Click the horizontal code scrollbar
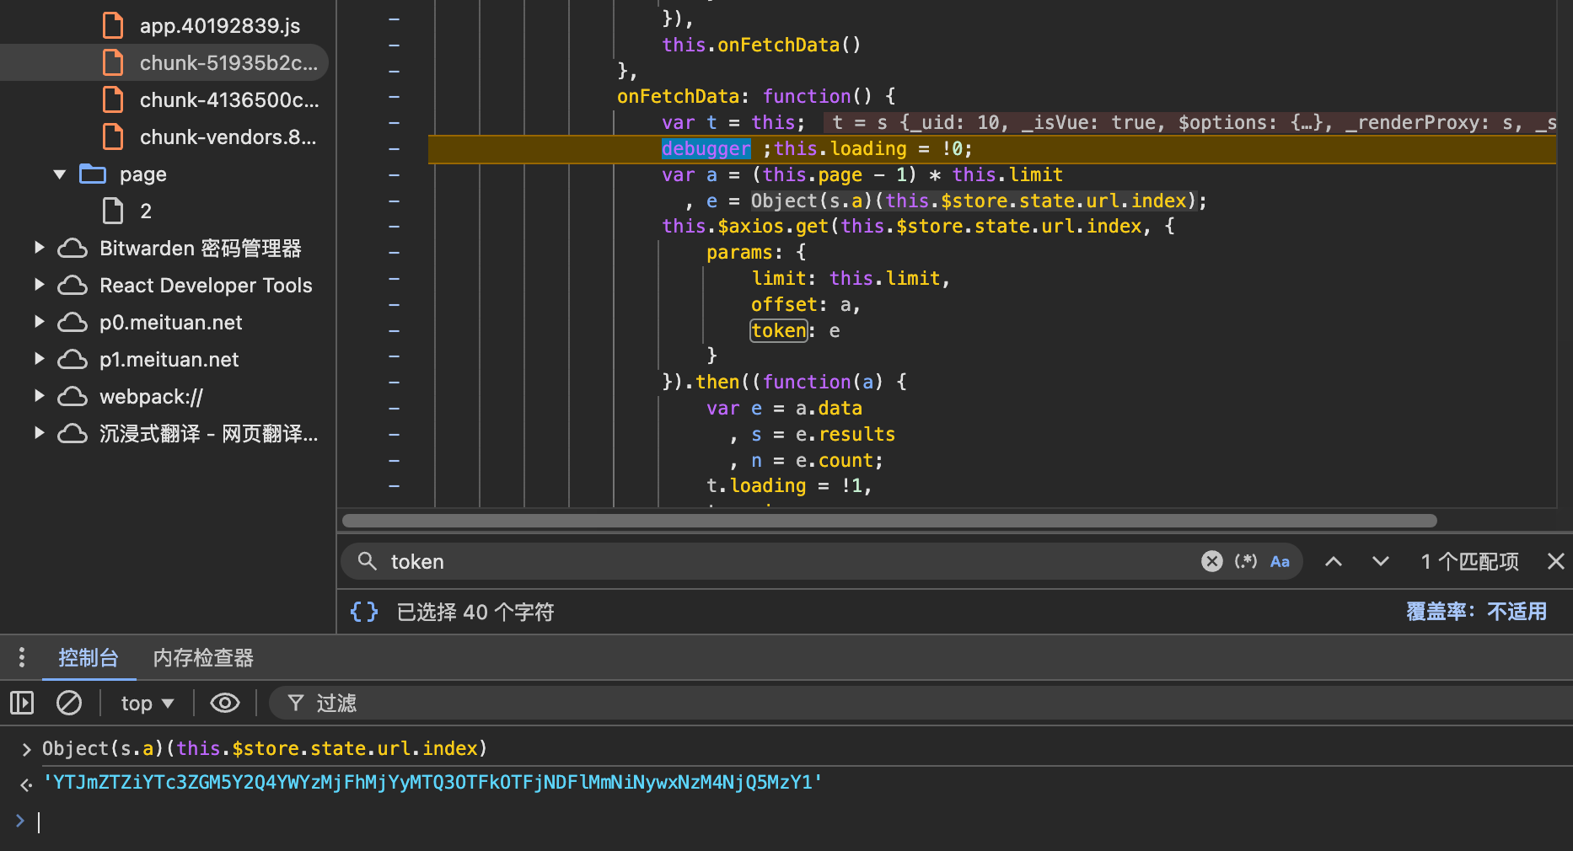 tap(889, 521)
